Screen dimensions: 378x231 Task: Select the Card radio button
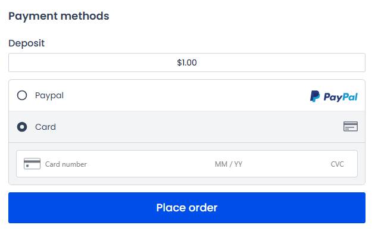point(22,127)
